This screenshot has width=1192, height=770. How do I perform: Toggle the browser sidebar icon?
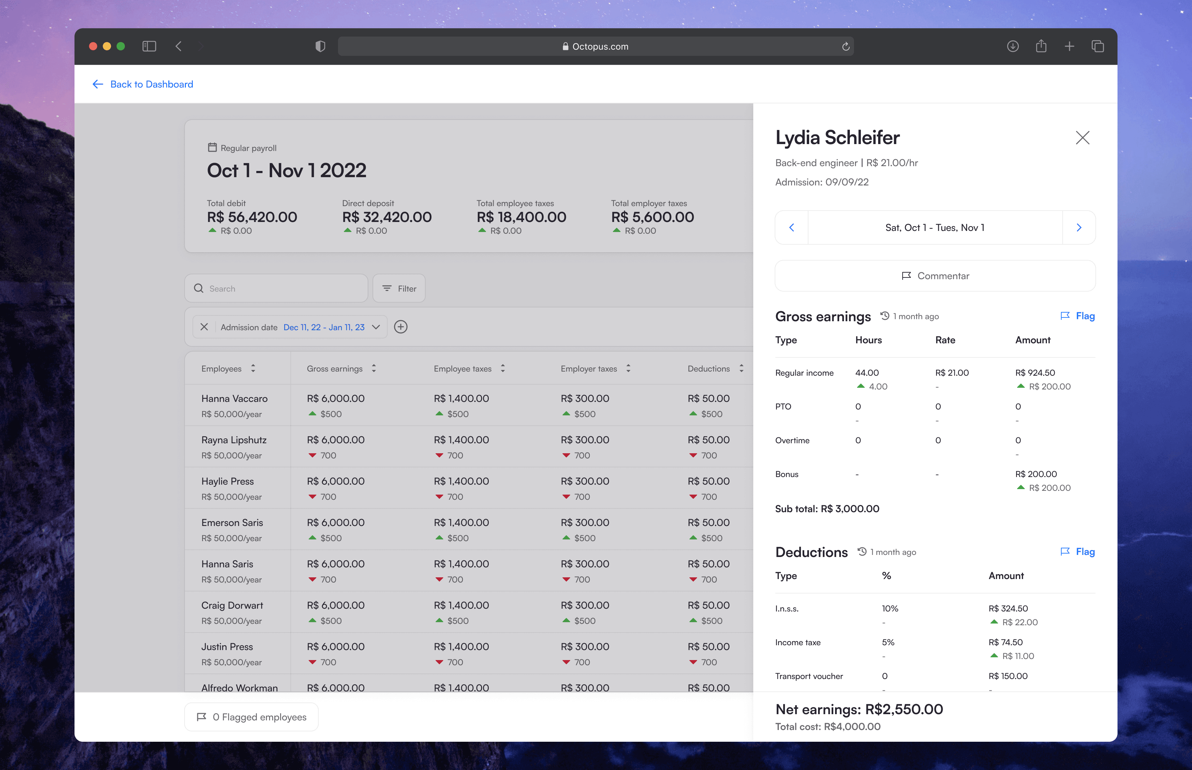click(149, 47)
